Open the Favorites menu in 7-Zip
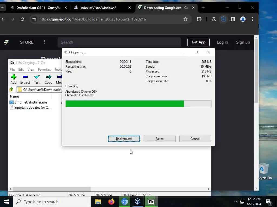 coord(45,70)
